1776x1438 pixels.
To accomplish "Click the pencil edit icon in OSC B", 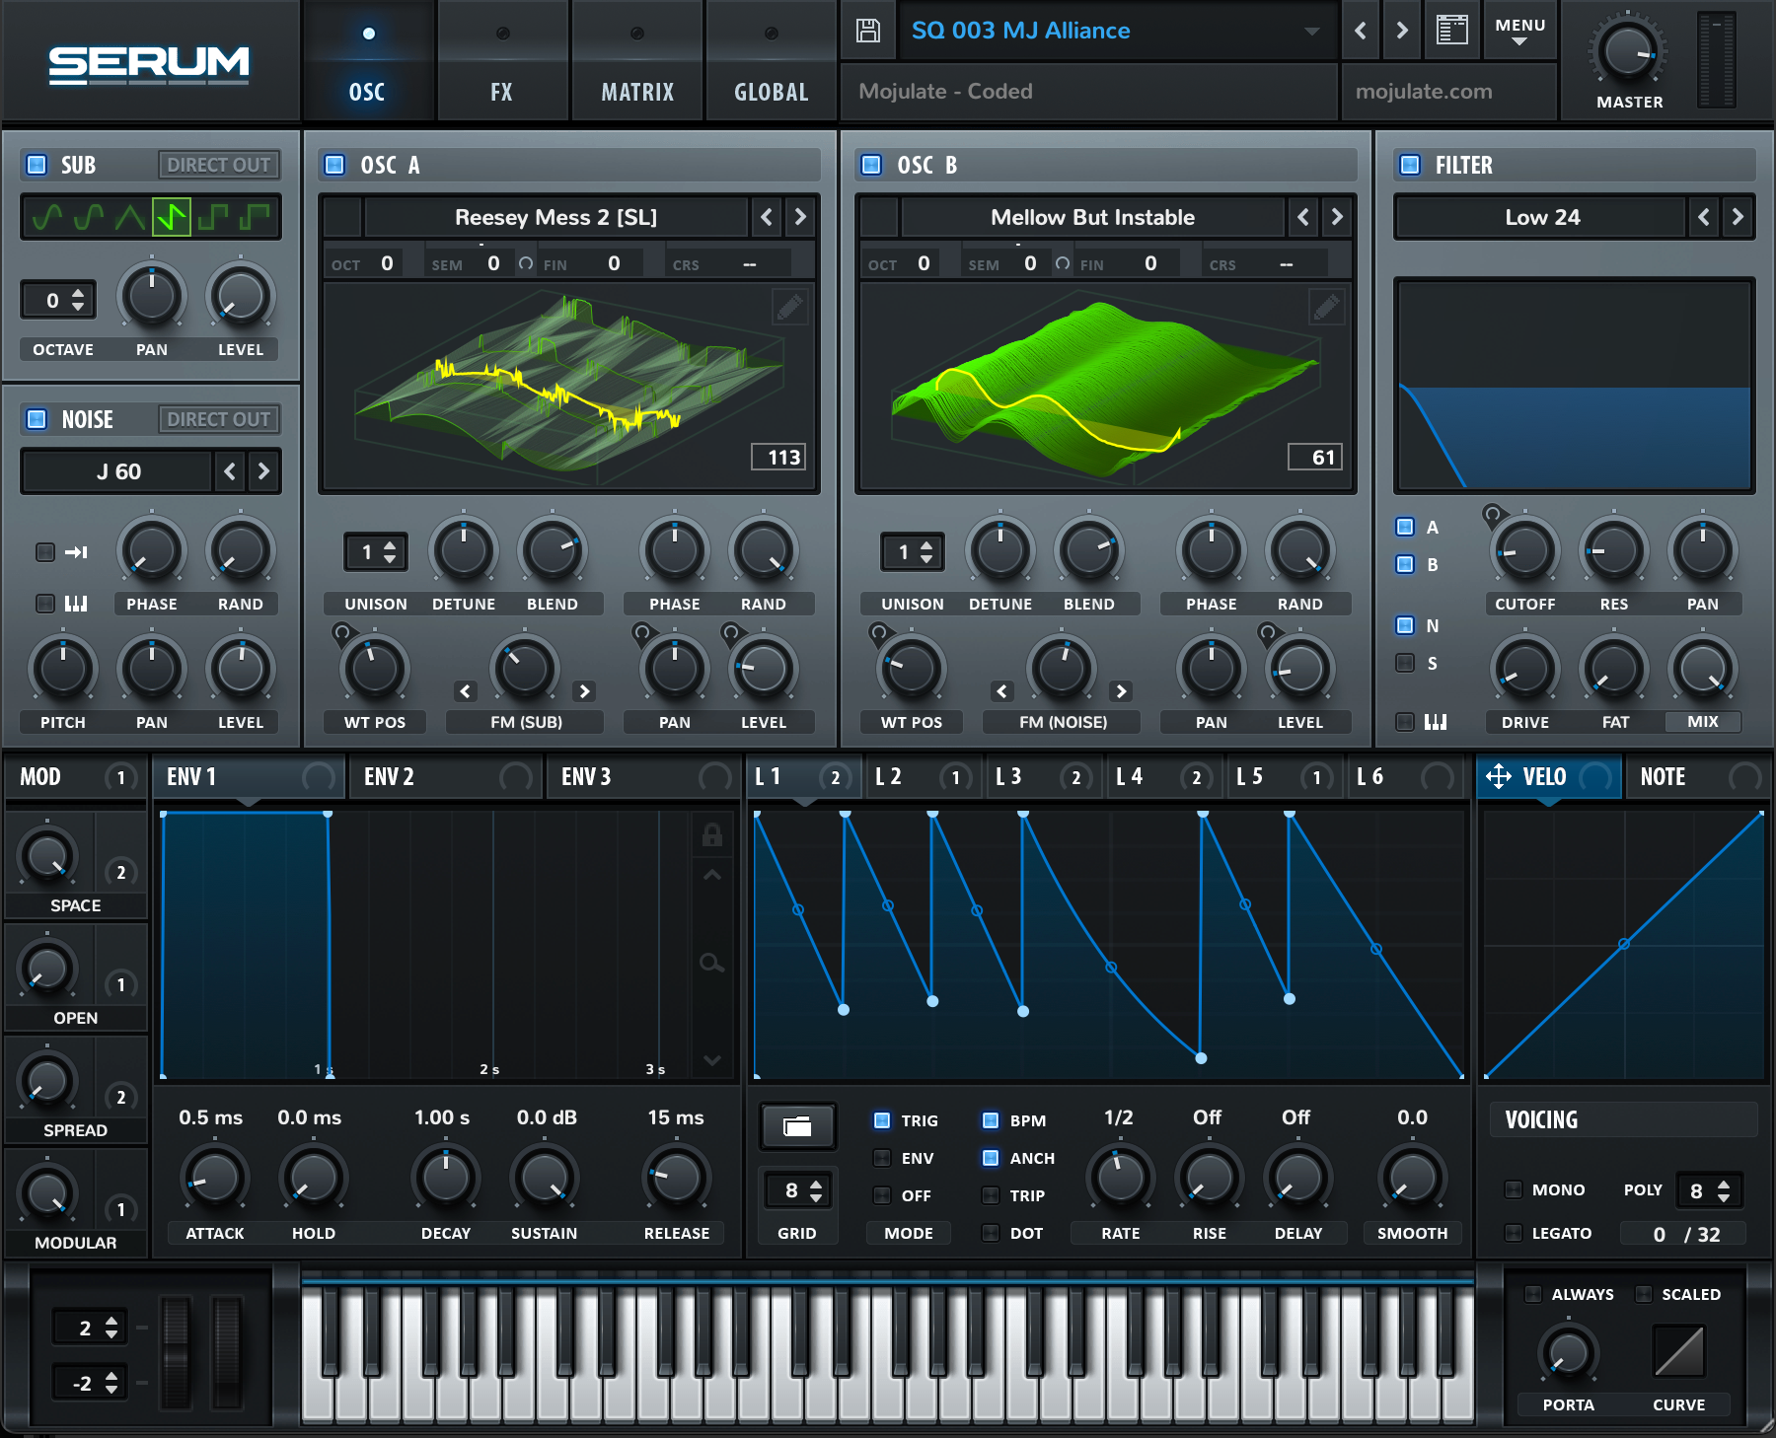I will click(1326, 308).
